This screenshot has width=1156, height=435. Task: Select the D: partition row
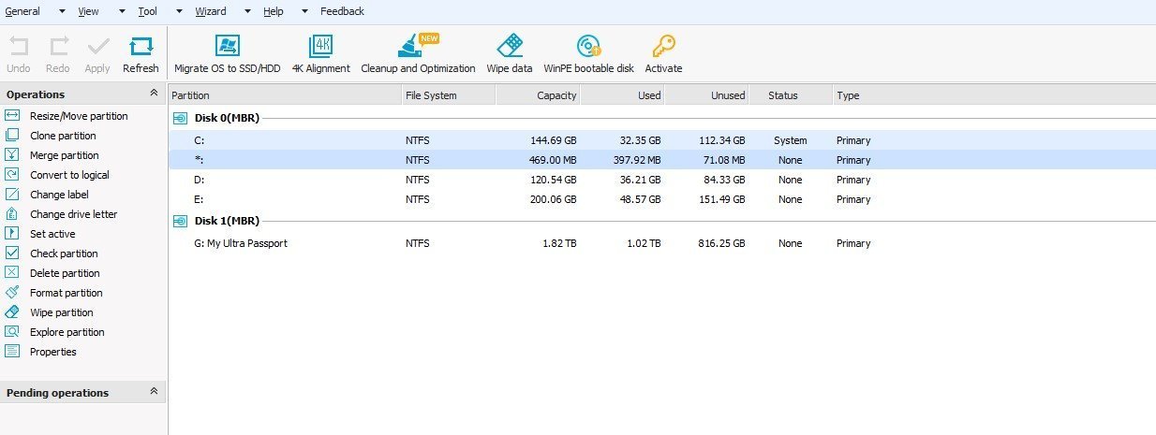pos(662,180)
